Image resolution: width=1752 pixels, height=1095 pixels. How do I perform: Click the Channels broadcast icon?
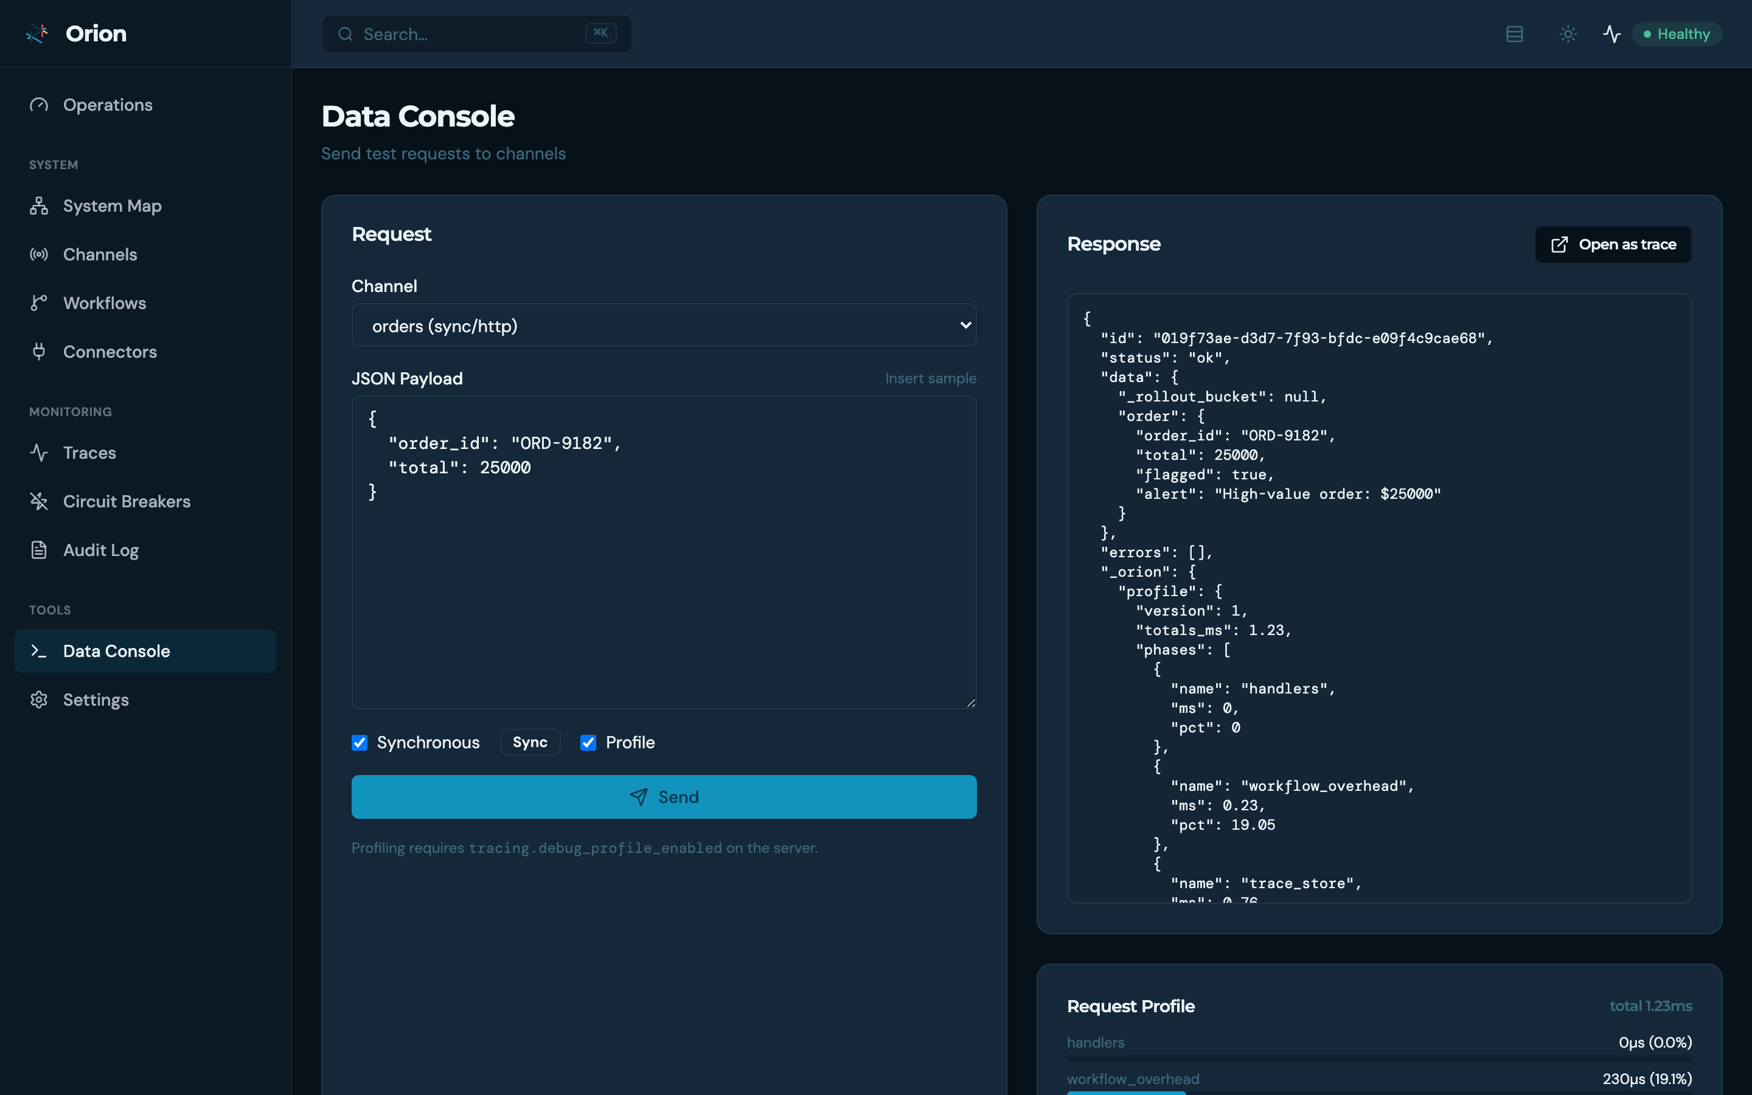[x=39, y=254]
